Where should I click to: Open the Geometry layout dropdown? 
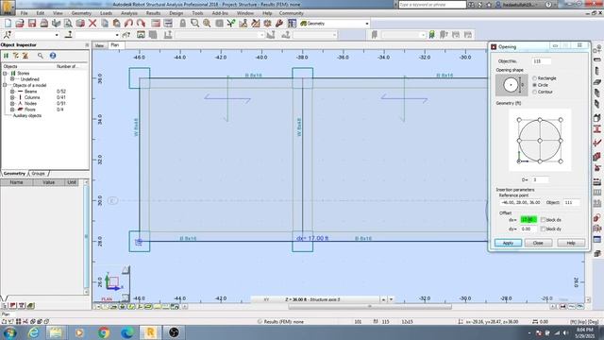click(367, 24)
